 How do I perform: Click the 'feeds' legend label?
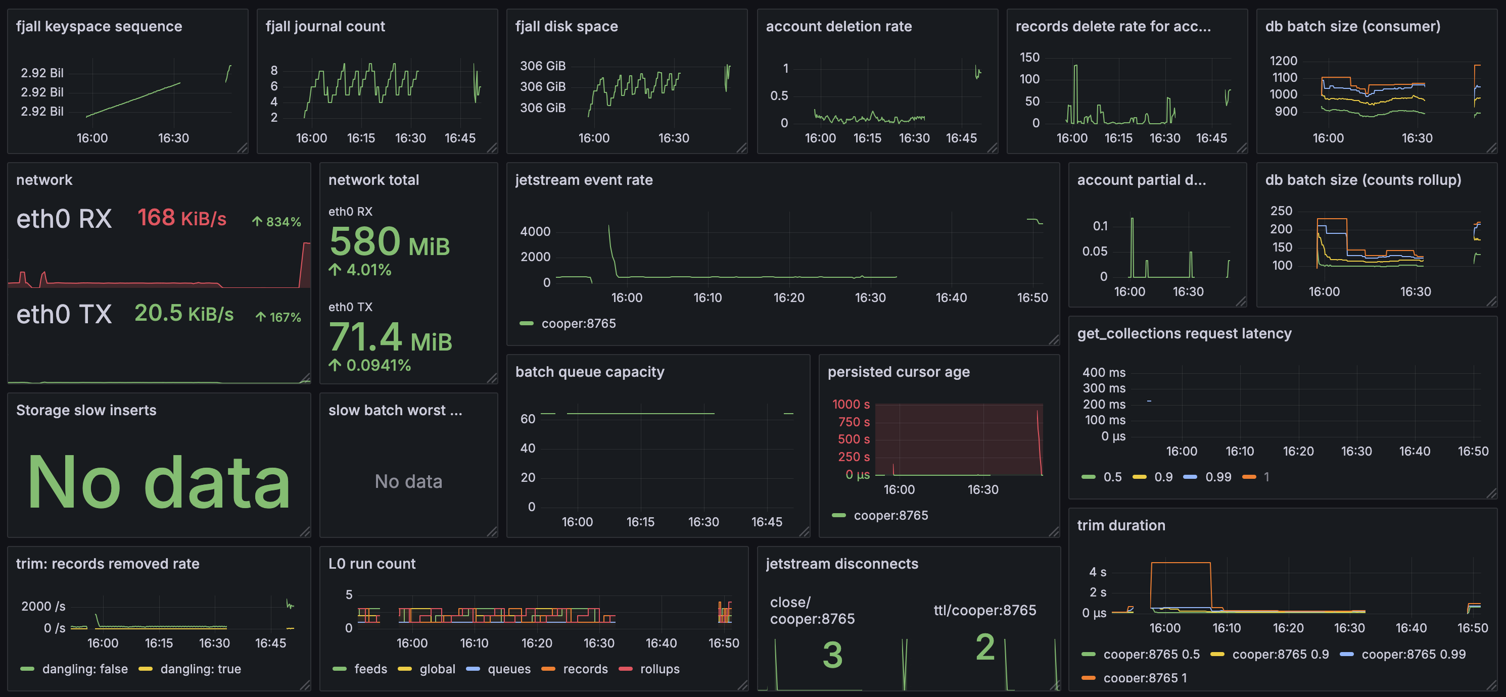(x=370, y=669)
